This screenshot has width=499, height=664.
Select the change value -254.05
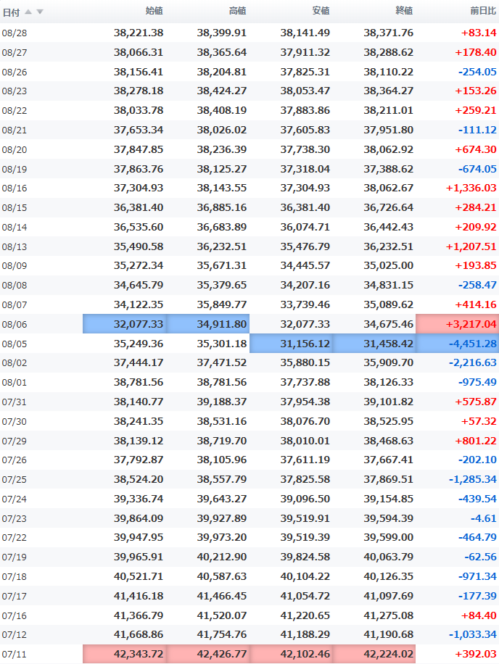[477, 72]
